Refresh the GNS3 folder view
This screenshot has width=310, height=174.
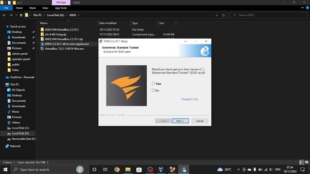pyautogui.click(x=223, y=15)
